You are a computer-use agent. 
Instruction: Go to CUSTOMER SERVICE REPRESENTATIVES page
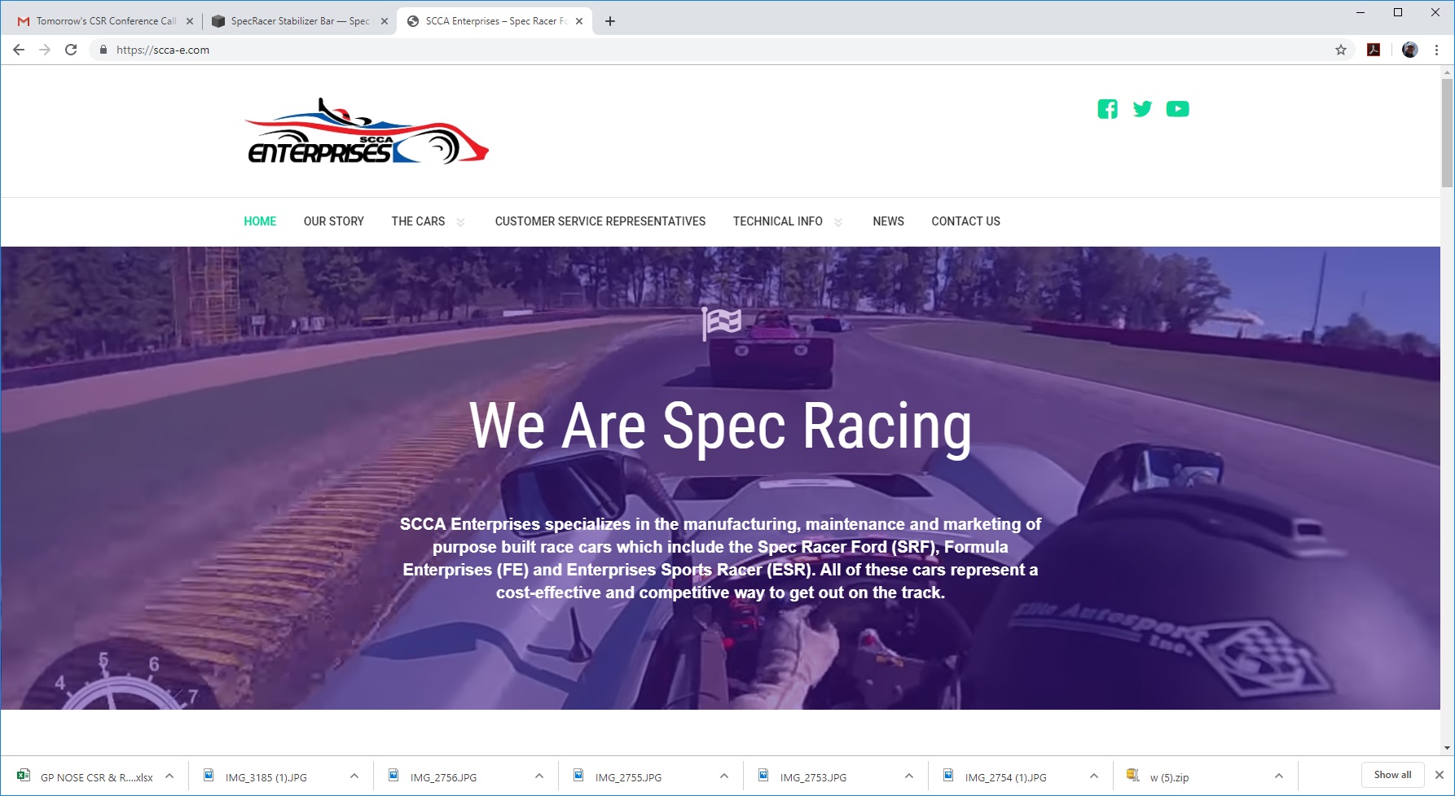[x=600, y=221]
